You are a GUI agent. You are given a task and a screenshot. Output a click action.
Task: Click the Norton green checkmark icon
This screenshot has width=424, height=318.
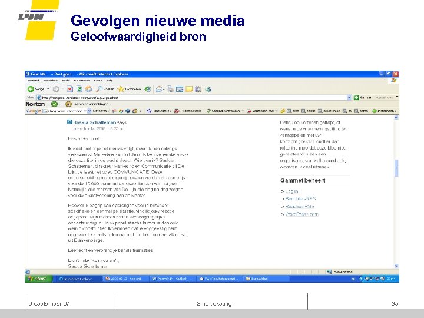[54, 104]
